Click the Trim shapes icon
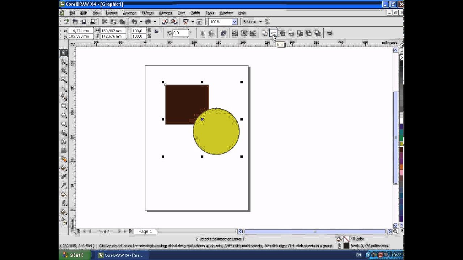 pyautogui.click(x=273, y=33)
